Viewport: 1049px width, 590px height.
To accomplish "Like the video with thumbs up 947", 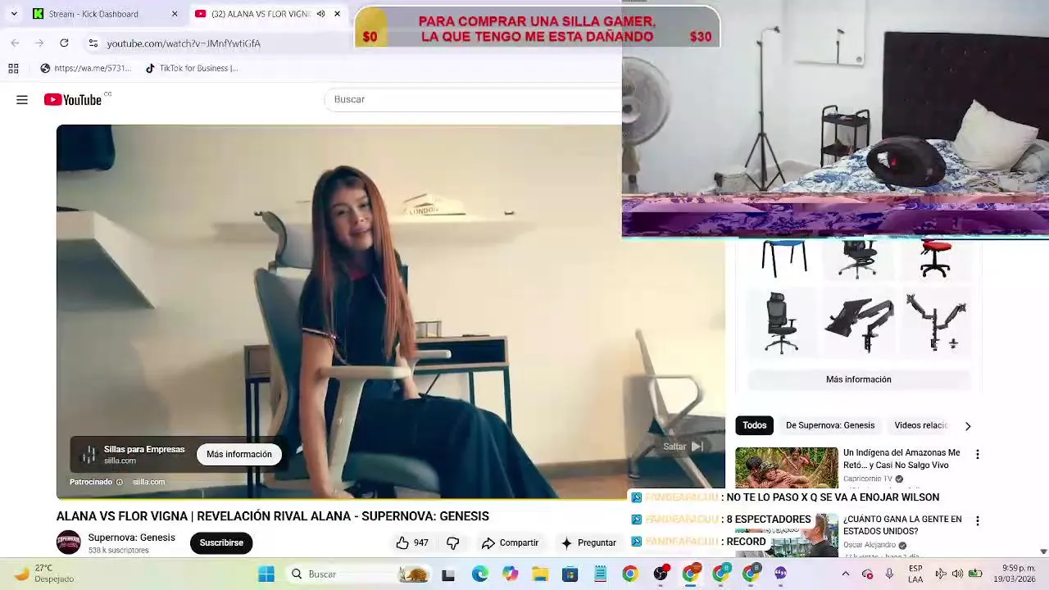I will click(412, 542).
